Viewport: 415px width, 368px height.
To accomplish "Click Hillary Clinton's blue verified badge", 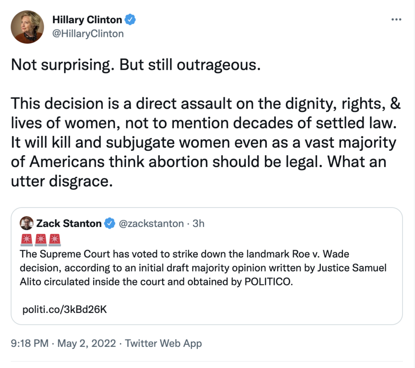I will [x=130, y=19].
